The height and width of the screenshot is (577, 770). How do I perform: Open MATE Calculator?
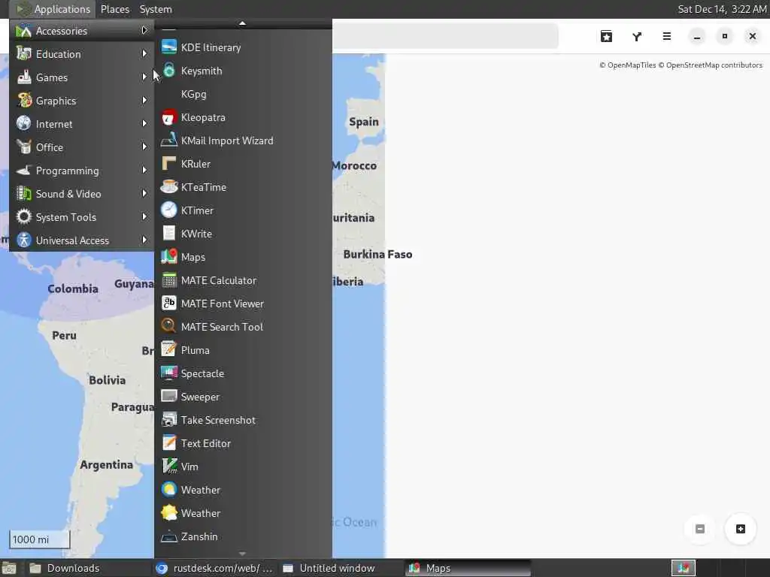pyautogui.click(x=243, y=281)
